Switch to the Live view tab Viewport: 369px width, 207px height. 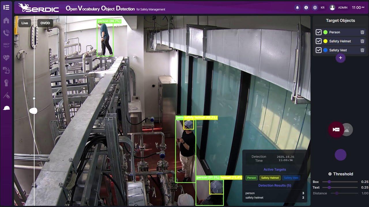pyautogui.click(x=25, y=23)
